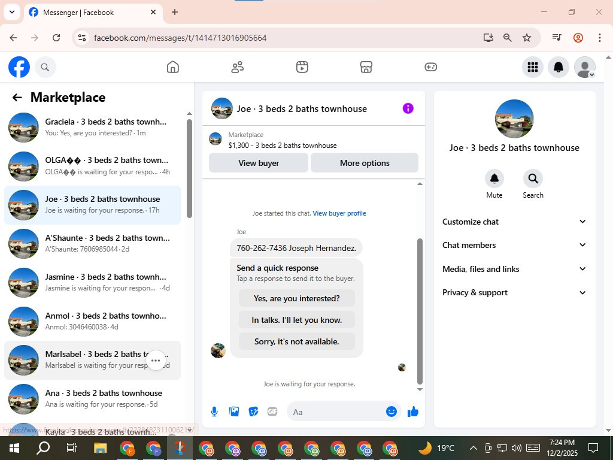Attach a photo file to message
The width and height of the screenshot is (613, 460).
234,411
